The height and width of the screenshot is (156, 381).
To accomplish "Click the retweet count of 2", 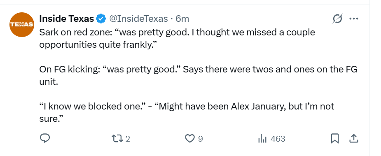I will point(128,139).
